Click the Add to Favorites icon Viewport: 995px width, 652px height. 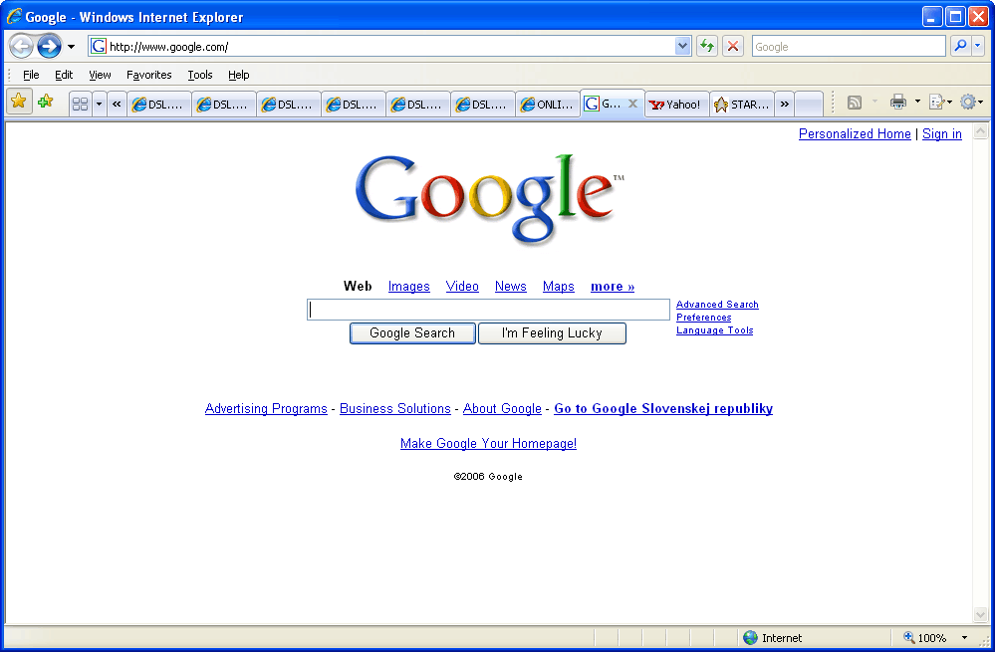(x=45, y=102)
